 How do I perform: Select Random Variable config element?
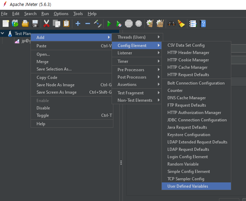click(196, 164)
